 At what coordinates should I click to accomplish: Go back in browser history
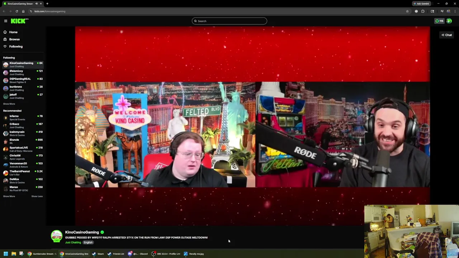point(4,11)
